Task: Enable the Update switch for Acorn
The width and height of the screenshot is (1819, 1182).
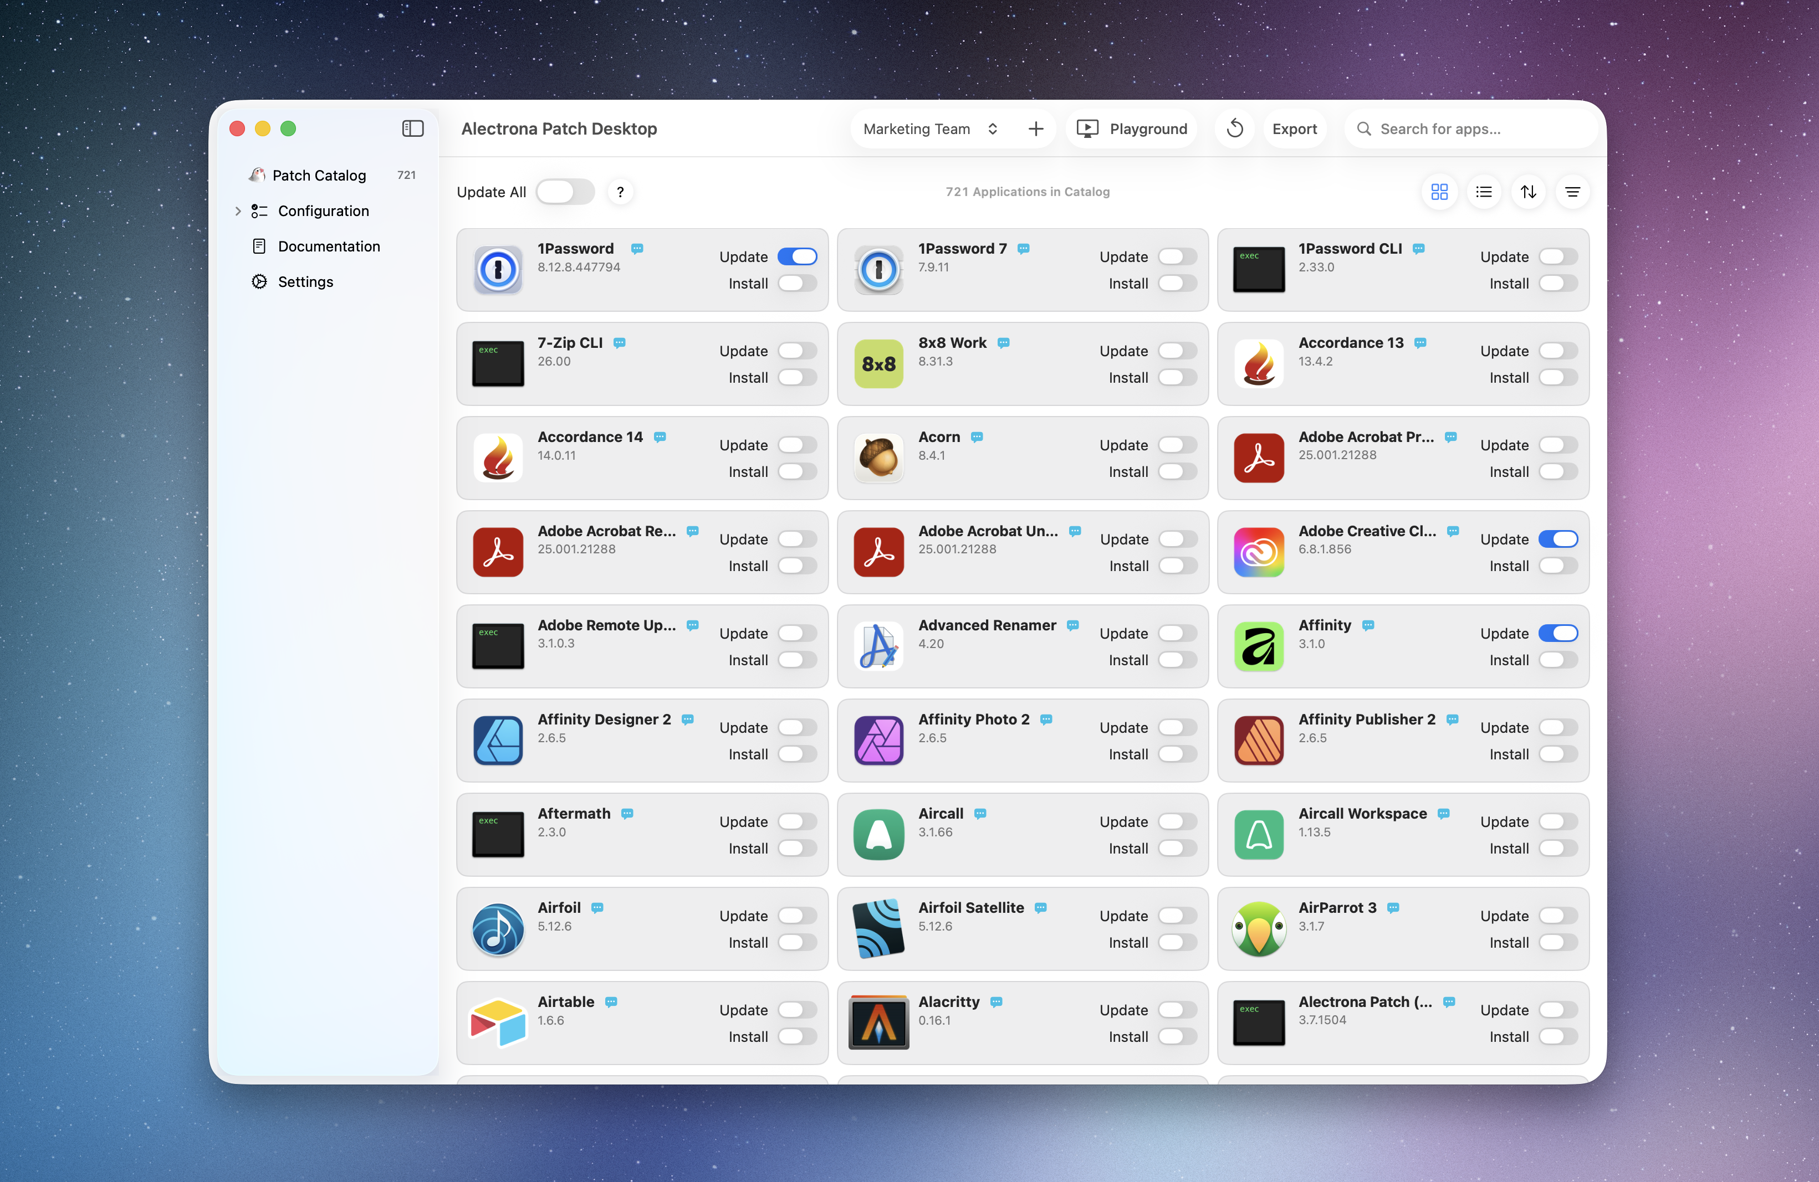Action: [x=1177, y=444]
